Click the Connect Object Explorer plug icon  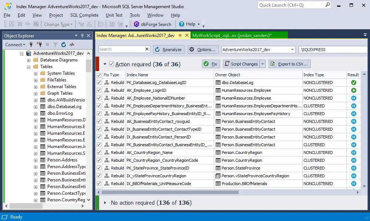pyautogui.click(x=31, y=44)
